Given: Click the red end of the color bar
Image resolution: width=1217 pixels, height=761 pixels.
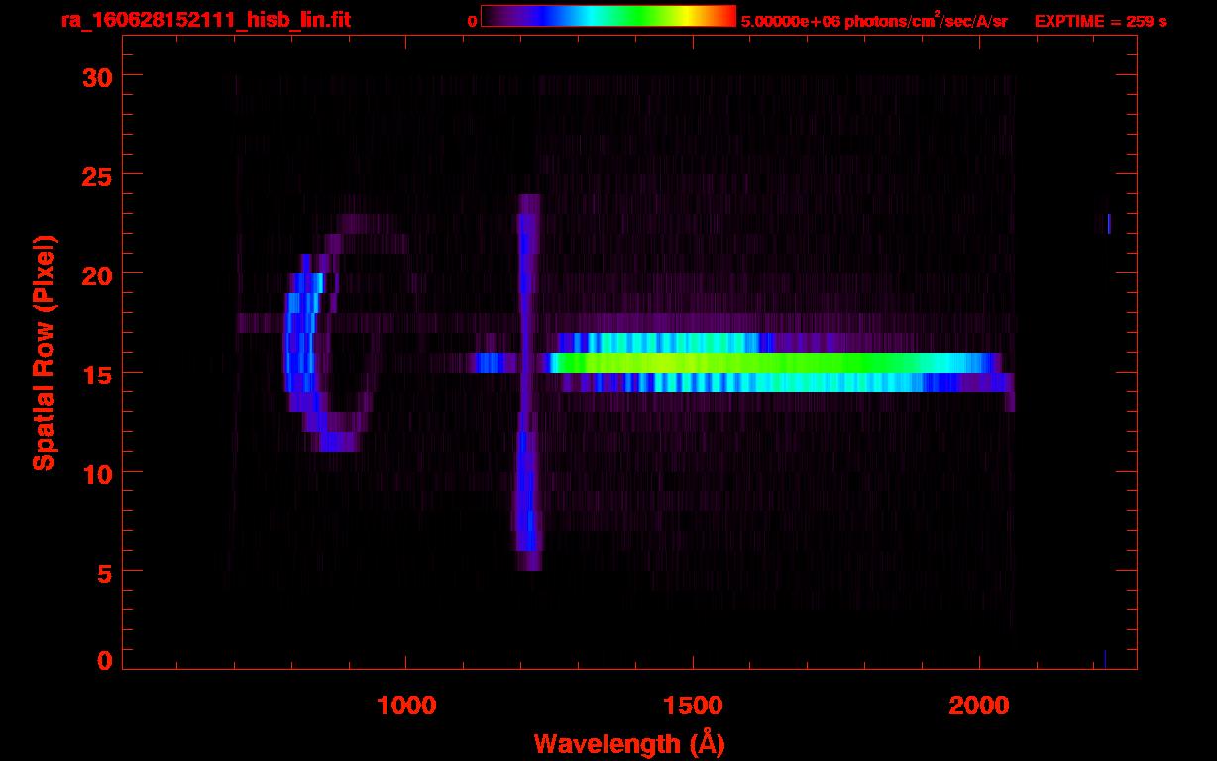Looking at the screenshot, I should click(726, 16).
